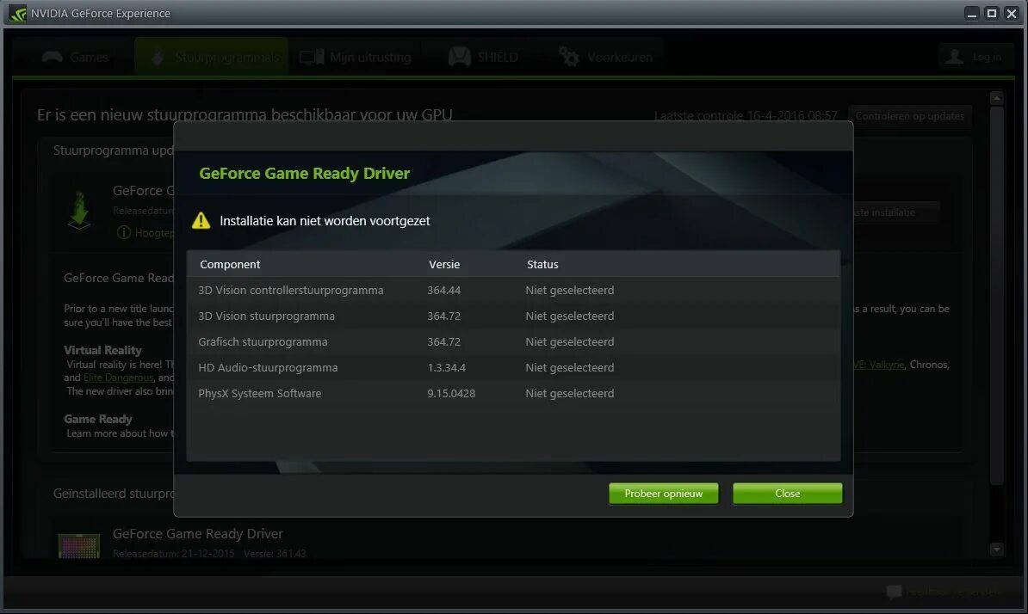
Task: Select the 3D Vision controllerstuurprogramma row
Action: 513,290
